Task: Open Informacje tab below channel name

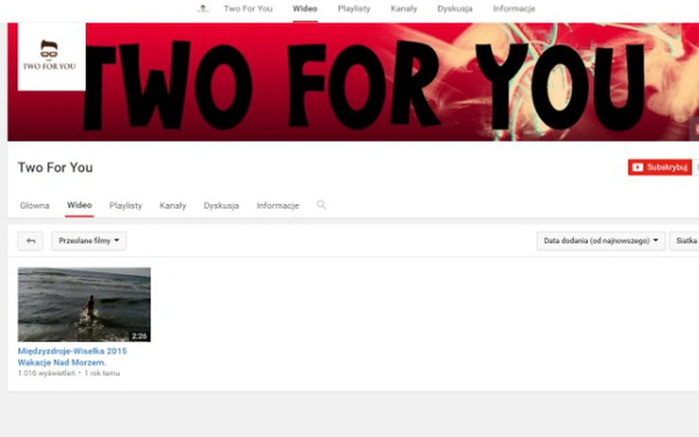Action: coord(278,206)
